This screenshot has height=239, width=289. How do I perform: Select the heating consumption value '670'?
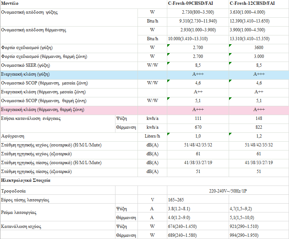198,127
